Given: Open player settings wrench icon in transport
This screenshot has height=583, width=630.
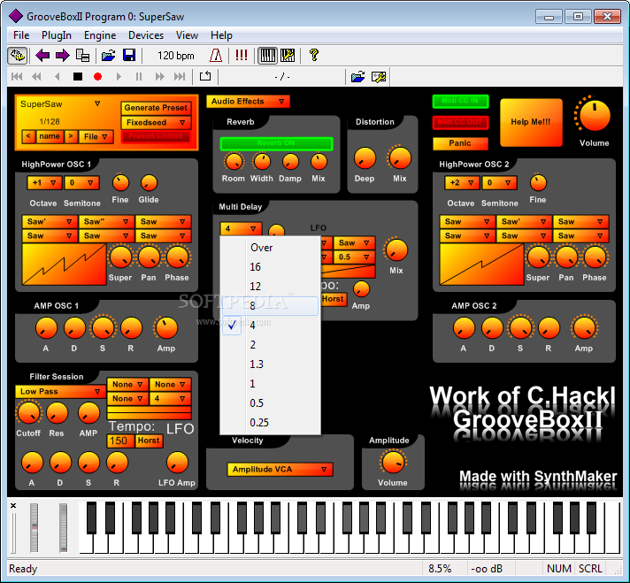Looking at the screenshot, I should tap(379, 76).
